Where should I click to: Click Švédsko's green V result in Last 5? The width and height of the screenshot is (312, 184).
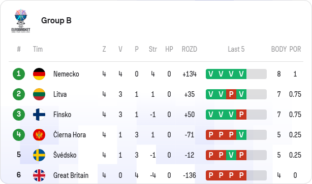[231, 155]
